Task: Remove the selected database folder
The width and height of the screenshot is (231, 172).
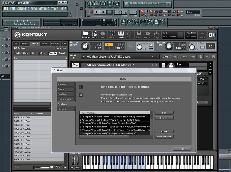Action: tap(164, 118)
